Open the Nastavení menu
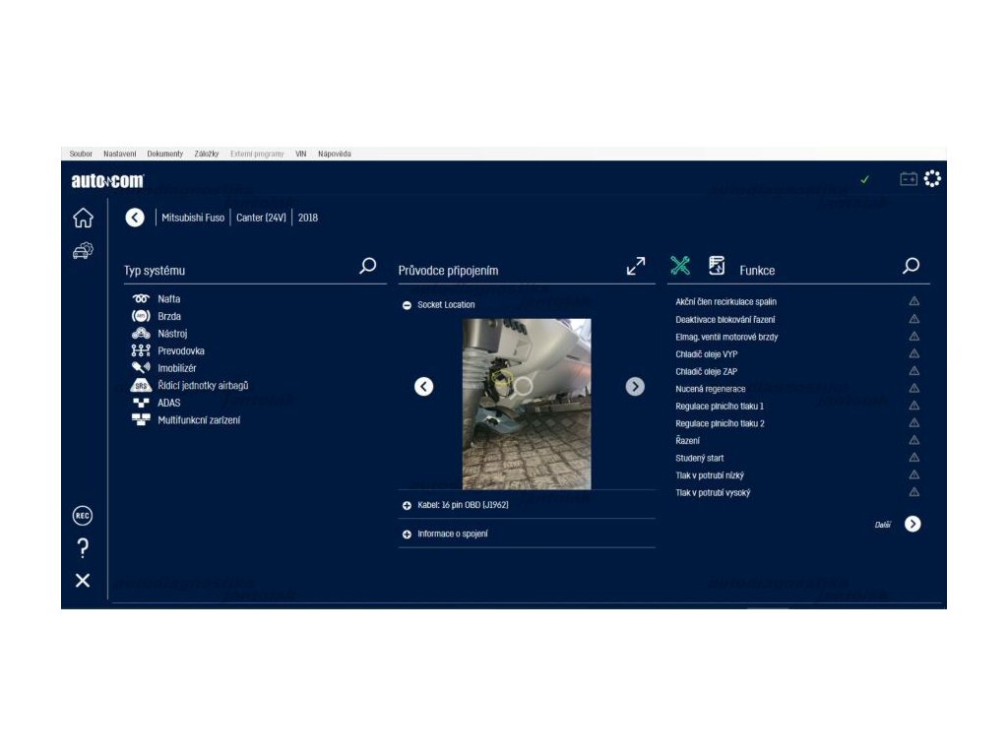Viewport: 1008px width, 756px height. tap(120, 154)
